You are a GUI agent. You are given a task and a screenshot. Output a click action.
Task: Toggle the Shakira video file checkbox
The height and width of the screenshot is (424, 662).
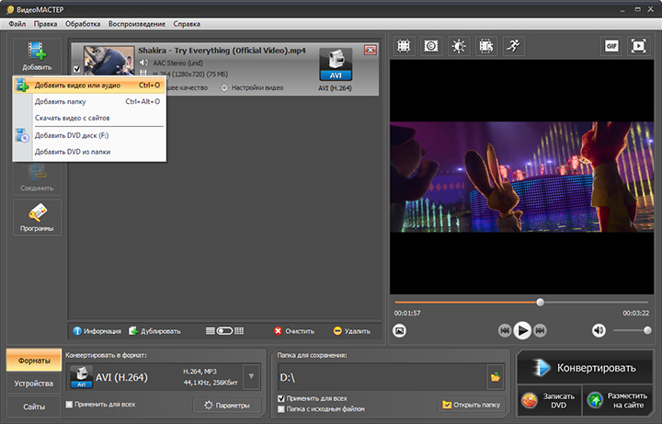coord(76,69)
